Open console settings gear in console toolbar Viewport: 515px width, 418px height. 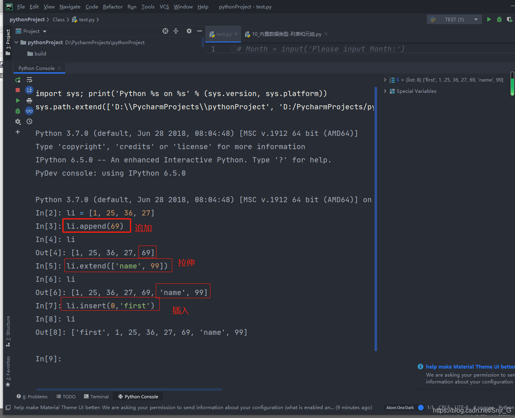pos(18,121)
